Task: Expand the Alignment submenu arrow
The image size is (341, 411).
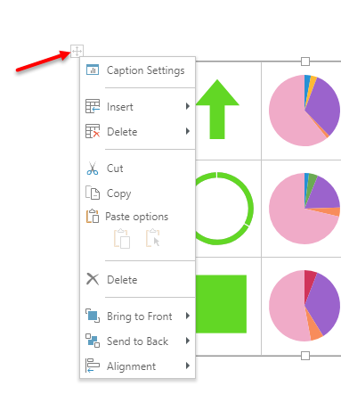Action: [x=187, y=366]
